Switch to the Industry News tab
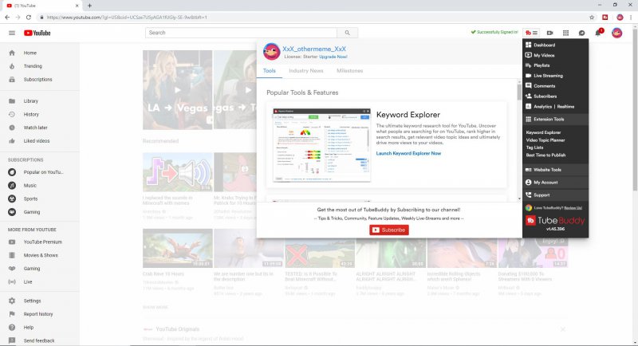This screenshot has width=638, height=346. [305, 71]
